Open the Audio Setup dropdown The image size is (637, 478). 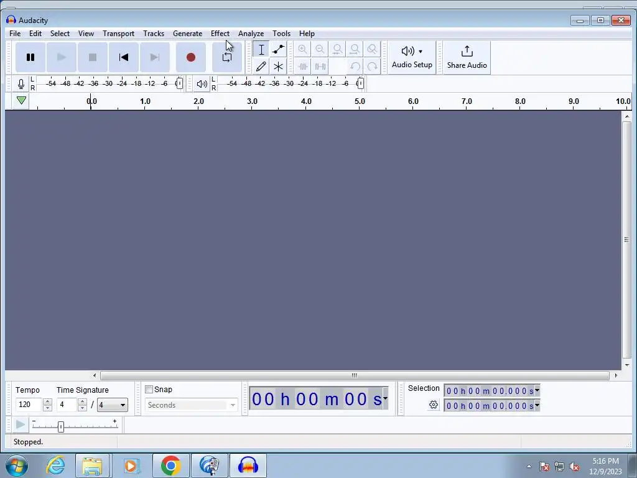[x=412, y=57]
